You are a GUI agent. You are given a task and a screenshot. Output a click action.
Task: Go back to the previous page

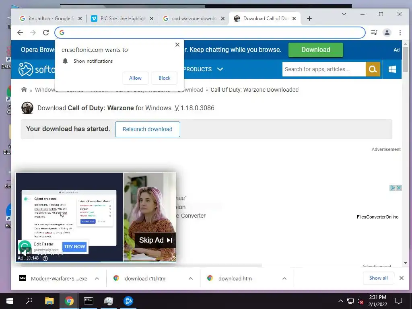pyautogui.click(x=20, y=33)
